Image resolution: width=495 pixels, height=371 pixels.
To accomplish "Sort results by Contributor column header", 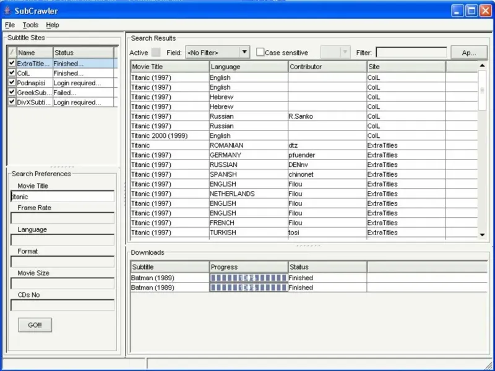I will [327, 67].
